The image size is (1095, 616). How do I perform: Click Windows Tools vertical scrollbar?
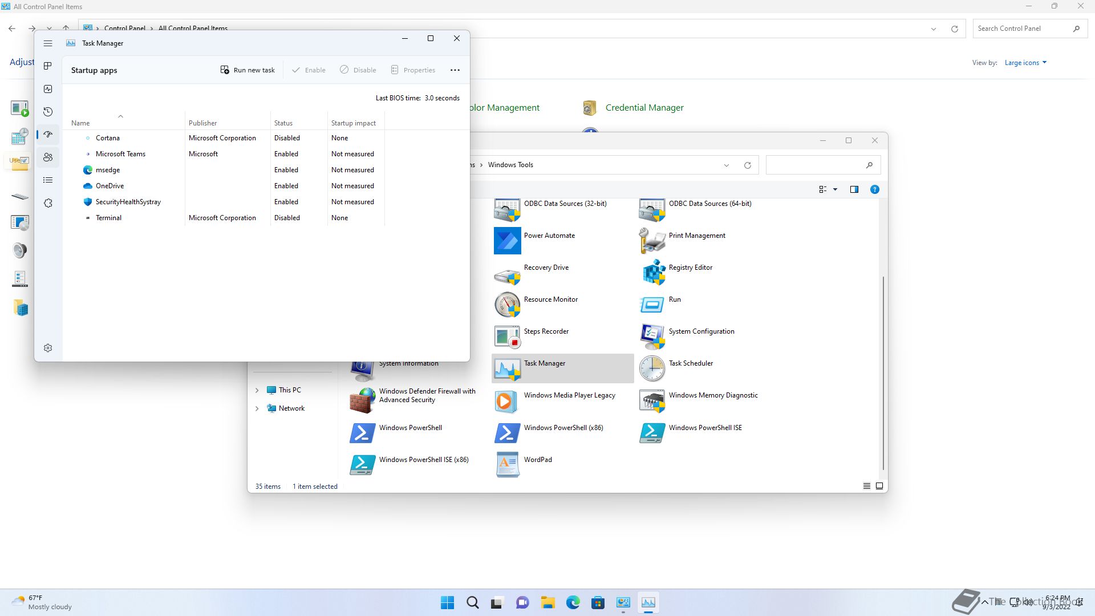[883, 373]
